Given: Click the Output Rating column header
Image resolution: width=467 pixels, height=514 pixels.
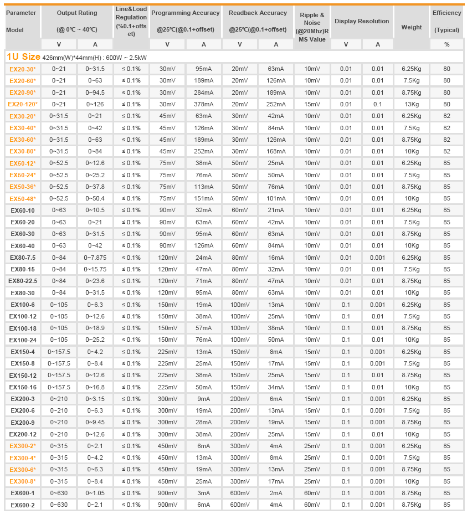Looking at the screenshot, I should tap(77, 21).
